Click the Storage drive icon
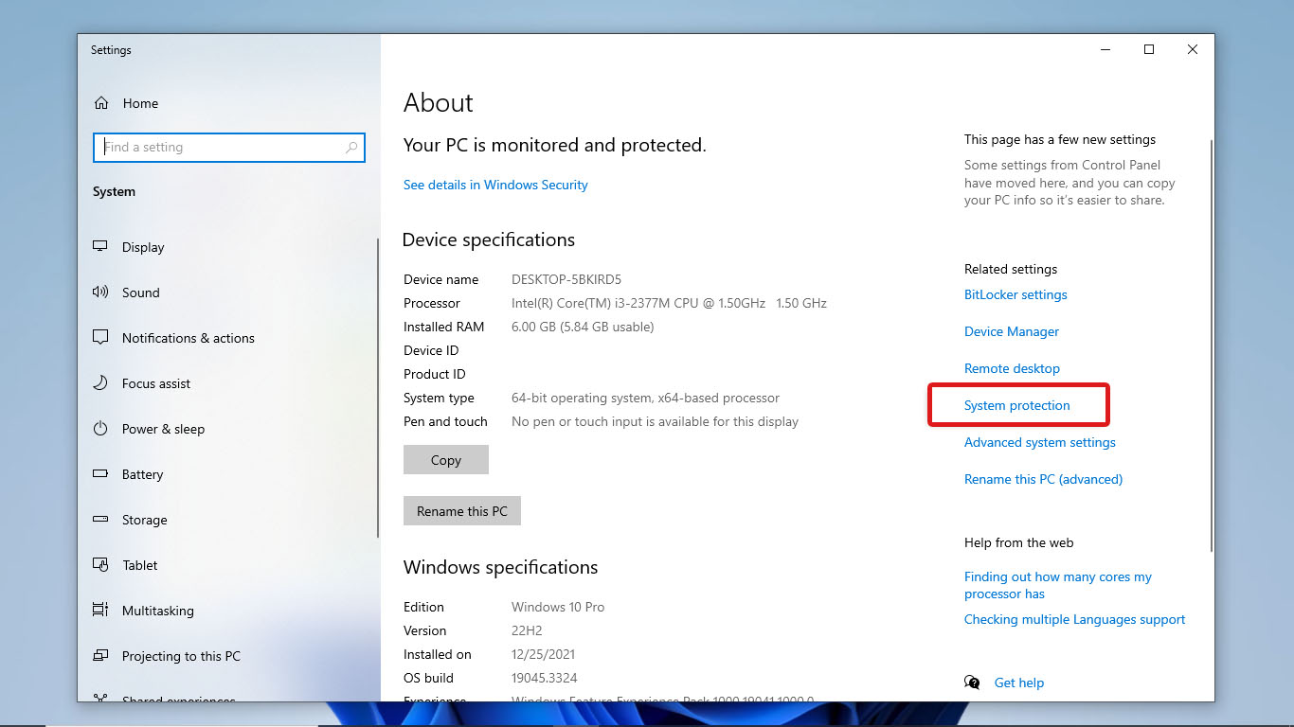Viewport: 1294px width, 727px height. pos(100,520)
